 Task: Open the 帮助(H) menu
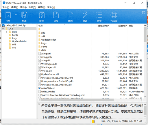click(x=51, y=7)
